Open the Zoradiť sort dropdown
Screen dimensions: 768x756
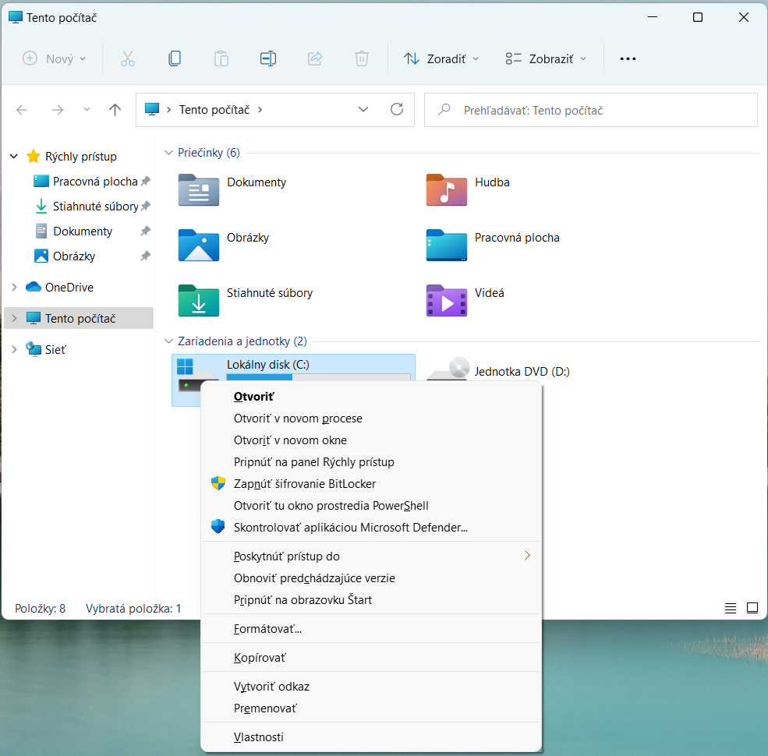tap(441, 58)
